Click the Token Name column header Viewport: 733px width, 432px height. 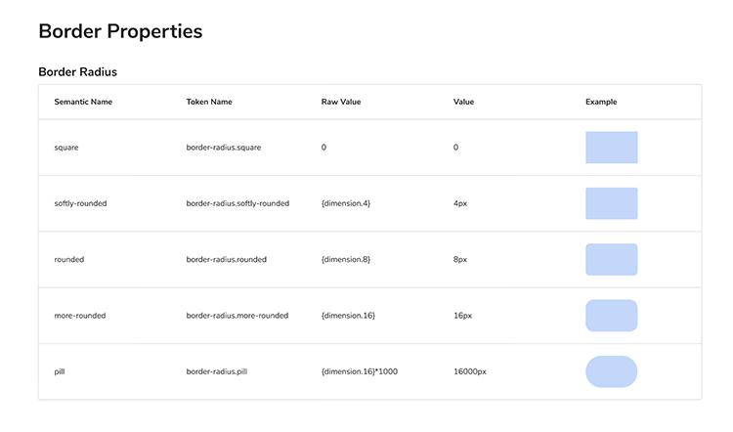(209, 102)
